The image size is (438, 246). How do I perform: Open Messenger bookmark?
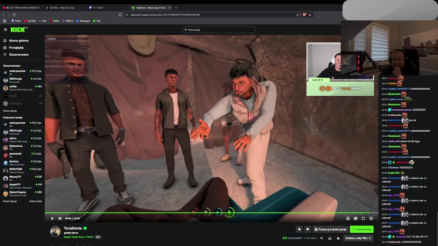83,21
